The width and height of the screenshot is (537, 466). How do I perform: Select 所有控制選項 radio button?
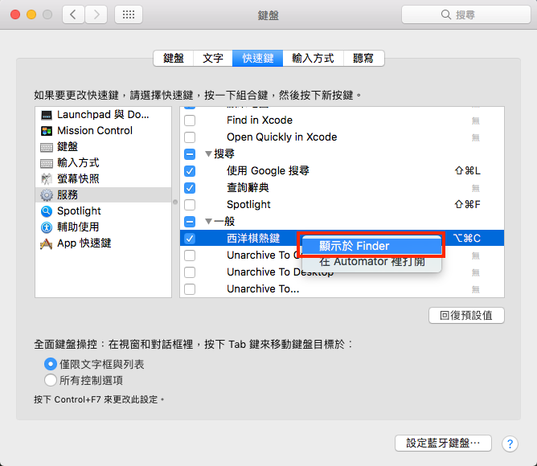[51, 380]
